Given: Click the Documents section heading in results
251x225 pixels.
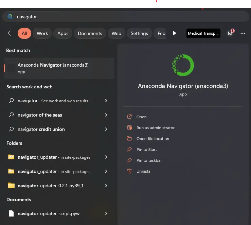Looking at the screenshot, I should 19,200.
